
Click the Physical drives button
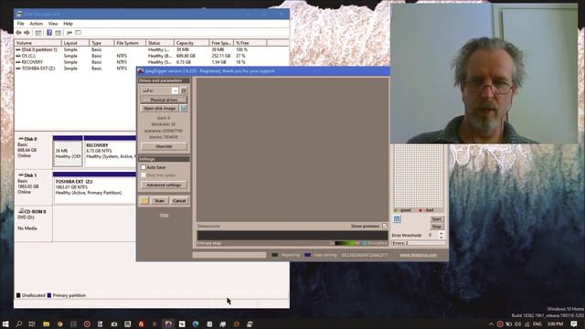point(164,100)
